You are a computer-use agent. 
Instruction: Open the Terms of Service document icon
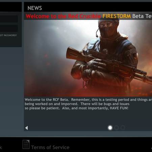click(x=26, y=145)
